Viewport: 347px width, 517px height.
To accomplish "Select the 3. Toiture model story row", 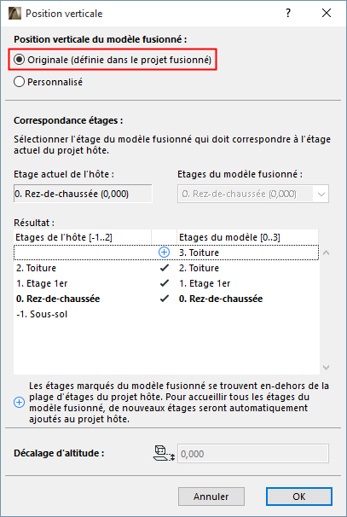I will (x=166, y=253).
